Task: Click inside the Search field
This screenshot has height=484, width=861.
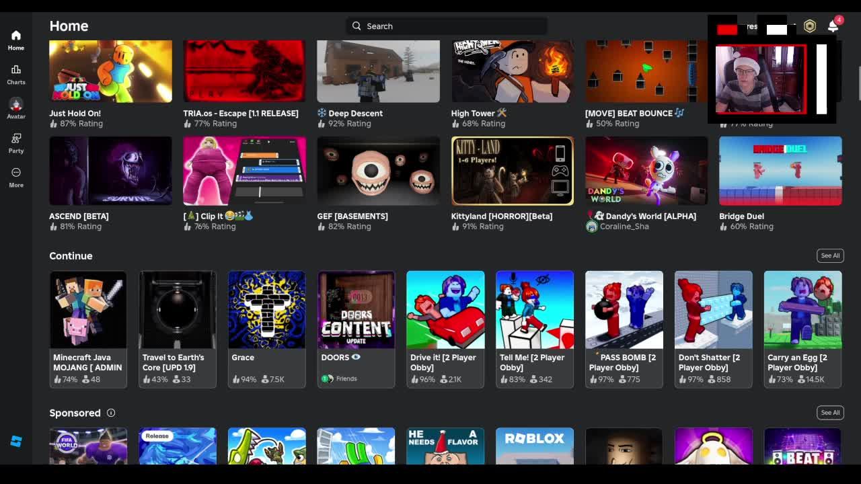Action: click(447, 26)
